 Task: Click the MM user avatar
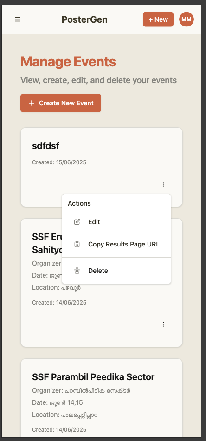[187, 19]
